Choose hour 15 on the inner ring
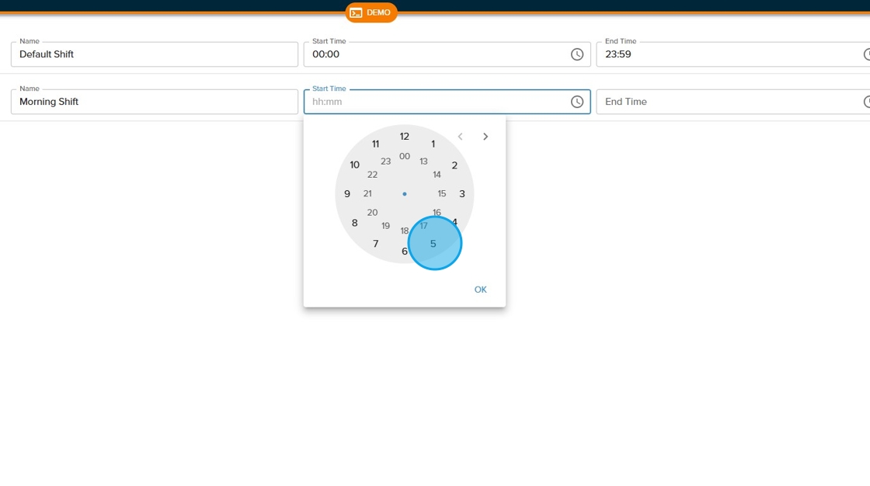This screenshot has width=870, height=486. (x=442, y=194)
